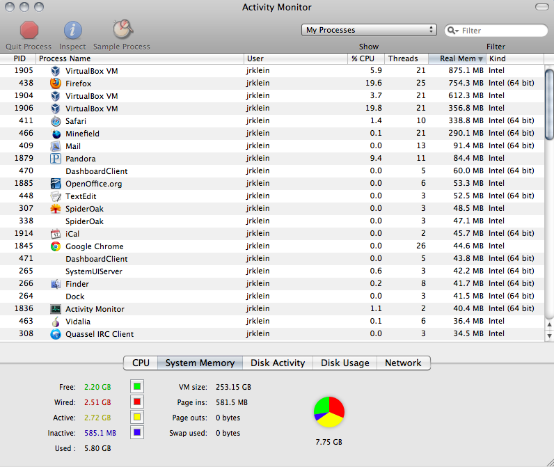The height and width of the screenshot is (467, 554).
Task: Click Google Chrome's 26 threads value
Action: [x=421, y=246]
